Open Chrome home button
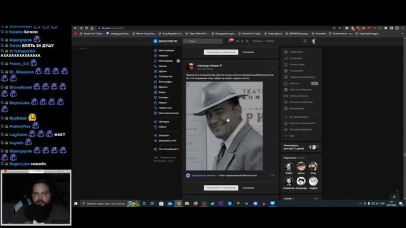The width and height of the screenshot is (406, 228). pos(92,28)
